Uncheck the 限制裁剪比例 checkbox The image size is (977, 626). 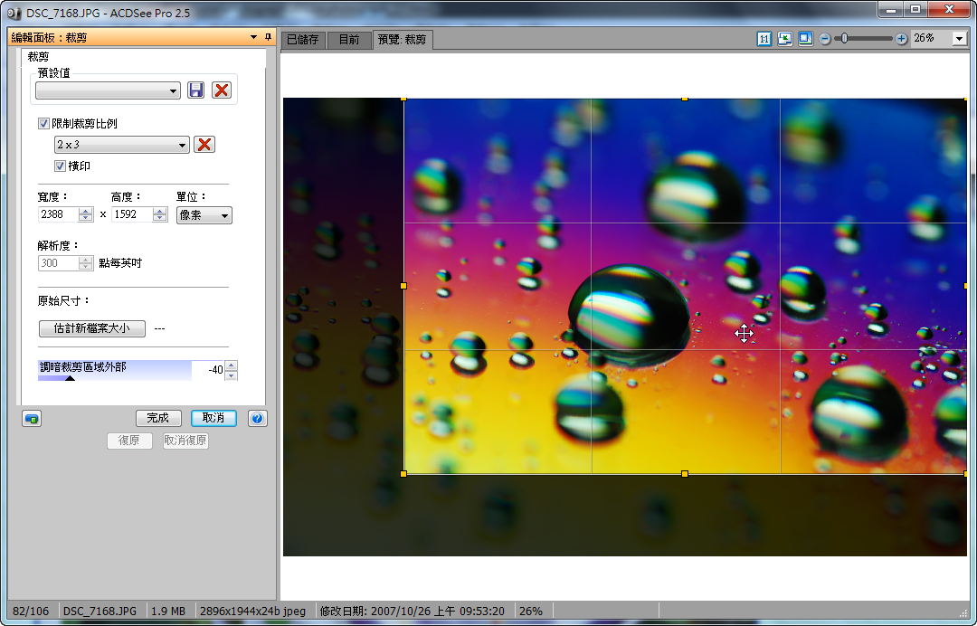(x=43, y=124)
